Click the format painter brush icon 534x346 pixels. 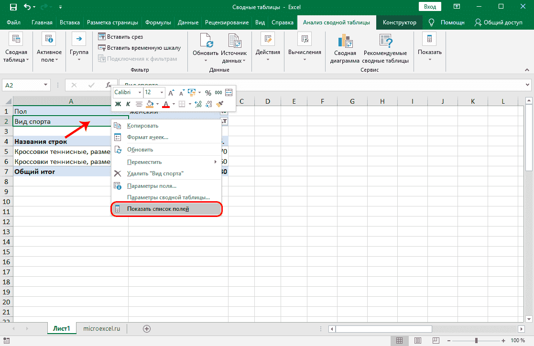[x=220, y=104]
